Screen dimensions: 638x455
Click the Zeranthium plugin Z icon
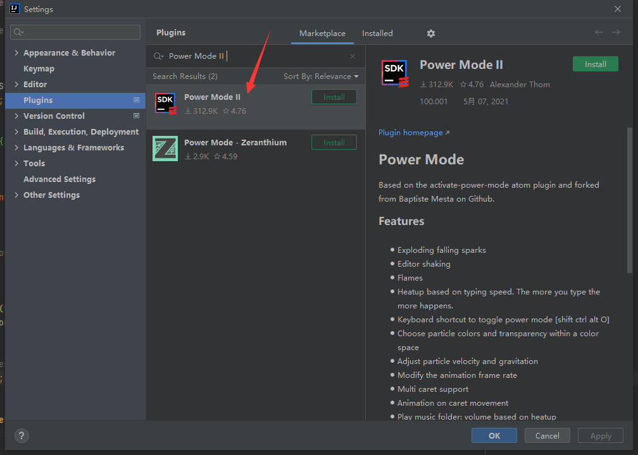pyautogui.click(x=165, y=149)
